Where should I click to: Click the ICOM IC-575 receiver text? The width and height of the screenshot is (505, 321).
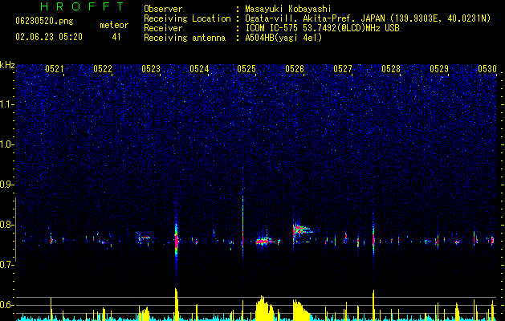(x=322, y=28)
